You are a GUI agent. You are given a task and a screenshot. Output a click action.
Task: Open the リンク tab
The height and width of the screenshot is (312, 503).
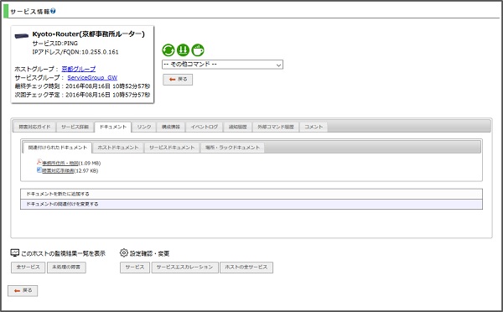click(x=144, y=127)
